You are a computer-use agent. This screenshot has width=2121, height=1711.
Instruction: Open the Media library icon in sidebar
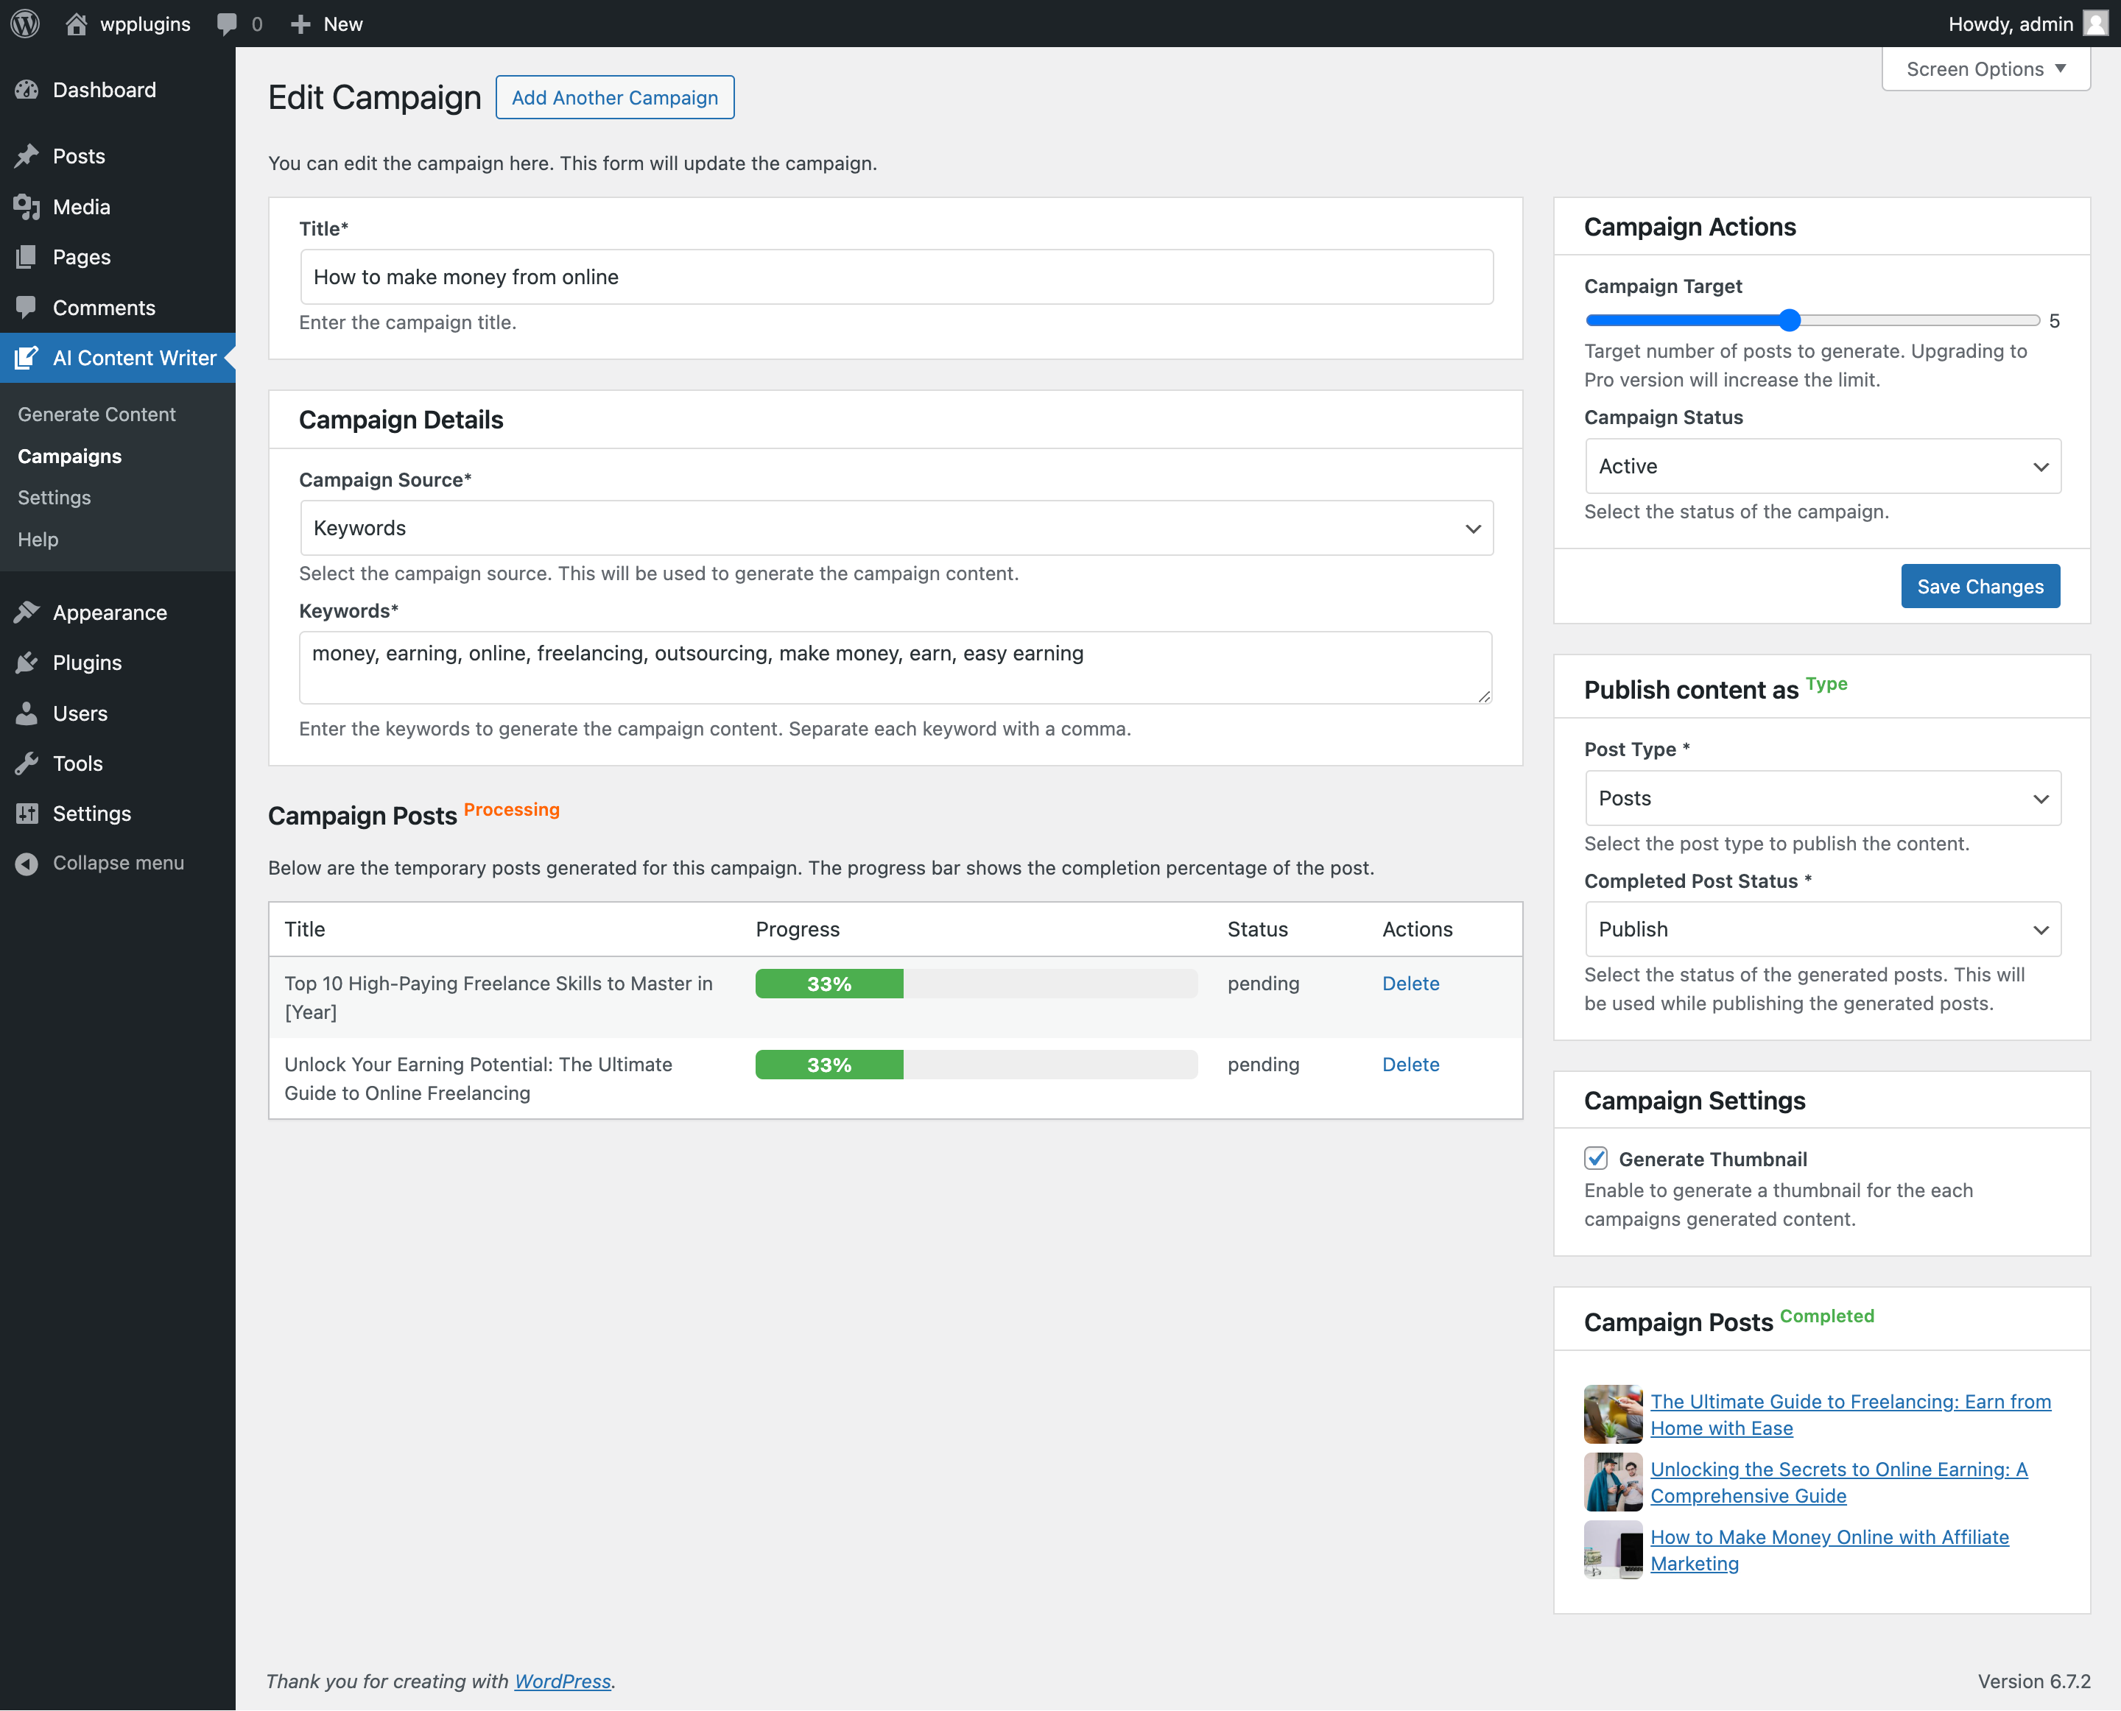click(x=27, y=207)
